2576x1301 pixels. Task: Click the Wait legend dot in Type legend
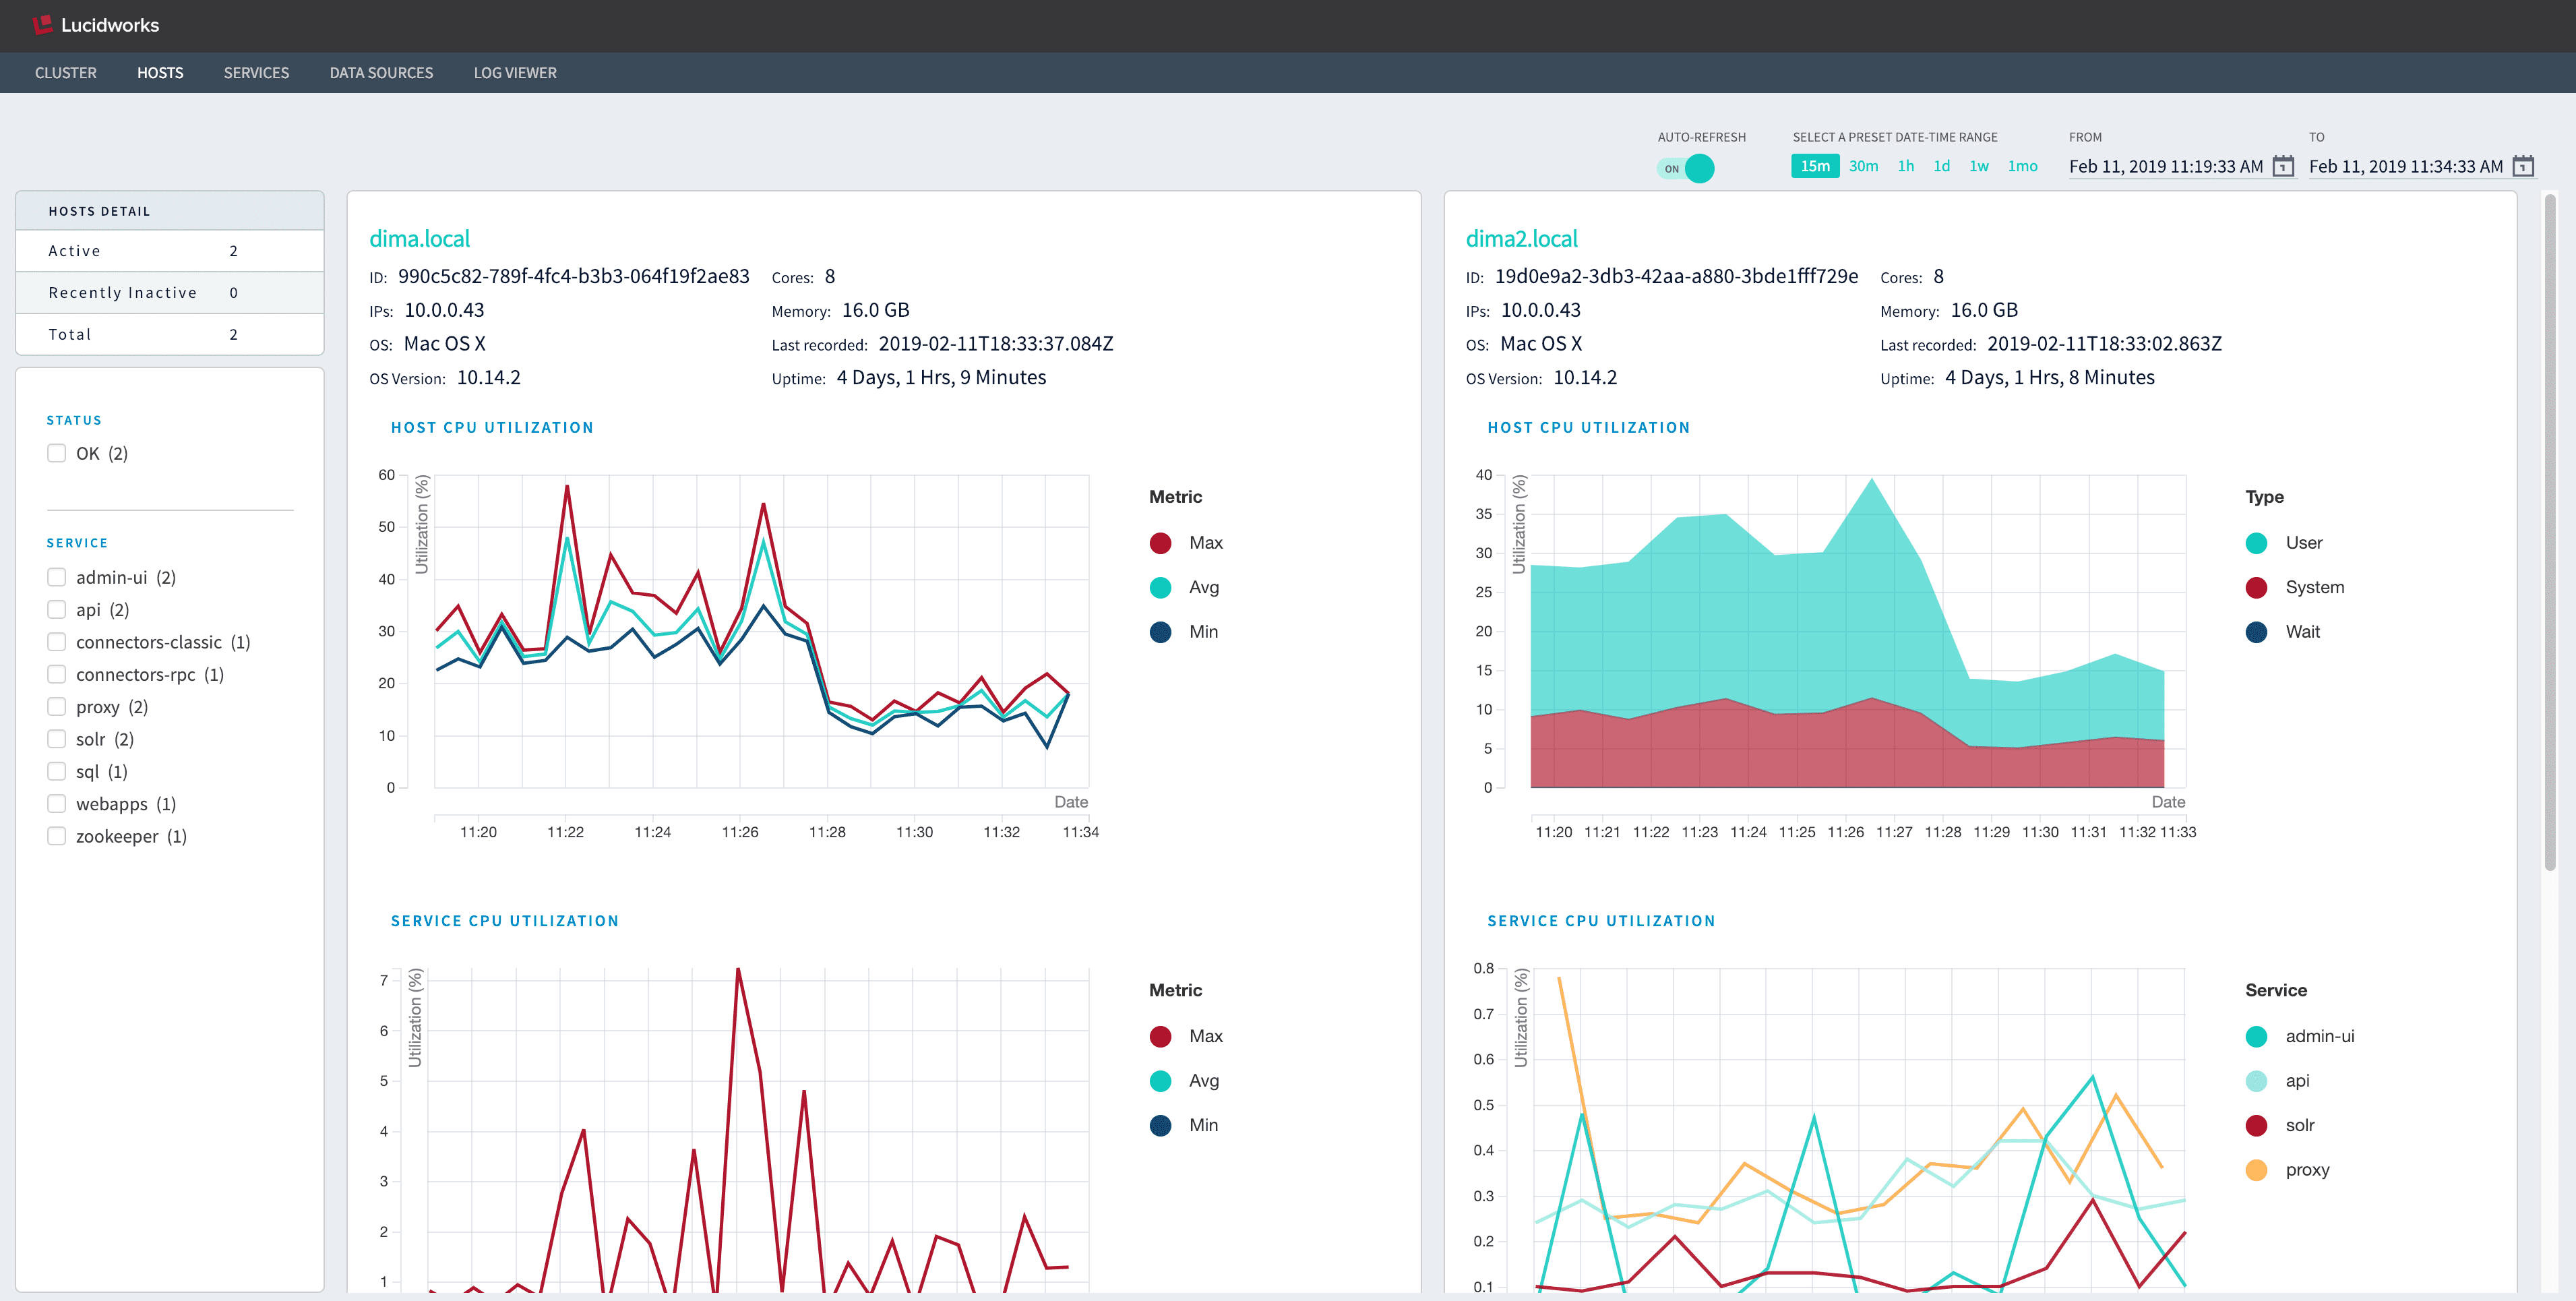[x=2256, y=632]
